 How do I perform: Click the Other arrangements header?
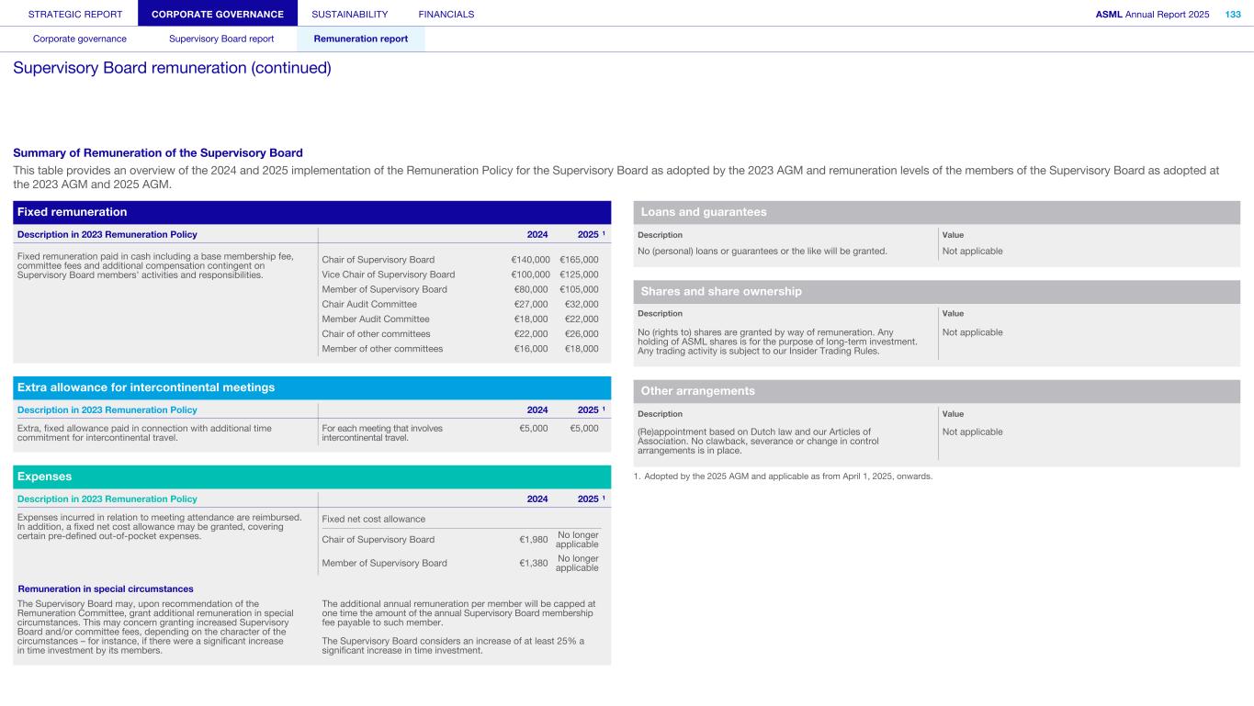coord(697,391)
